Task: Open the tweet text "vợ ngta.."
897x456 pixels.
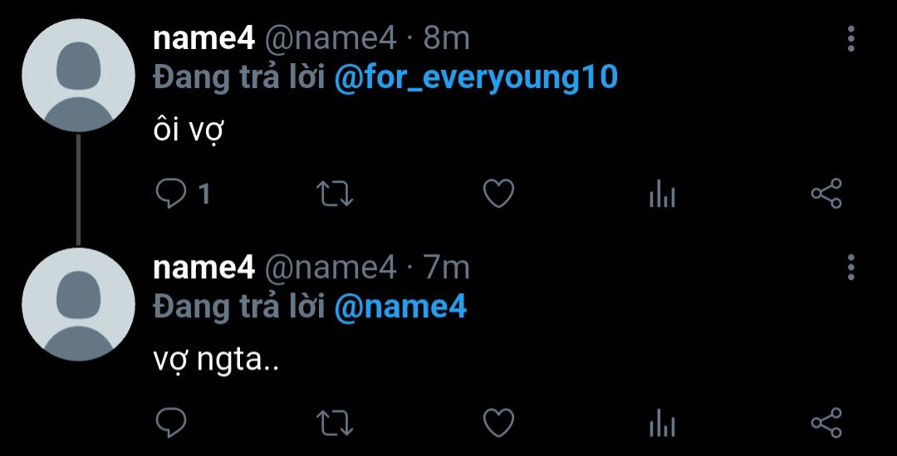Action: pos(215,361)
